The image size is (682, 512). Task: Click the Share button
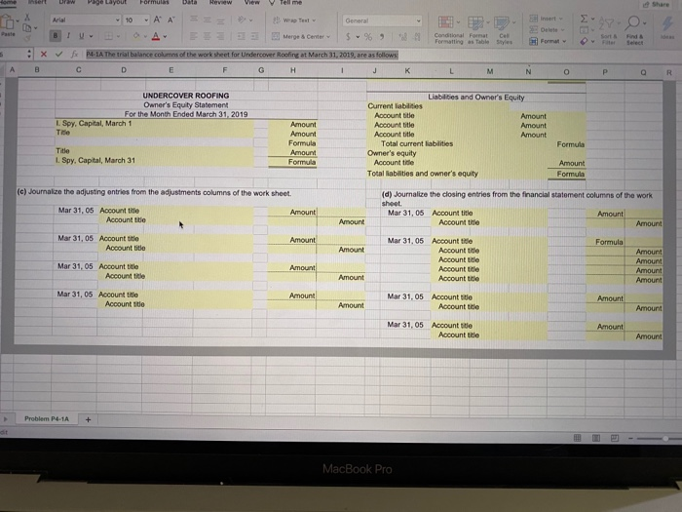657,4
